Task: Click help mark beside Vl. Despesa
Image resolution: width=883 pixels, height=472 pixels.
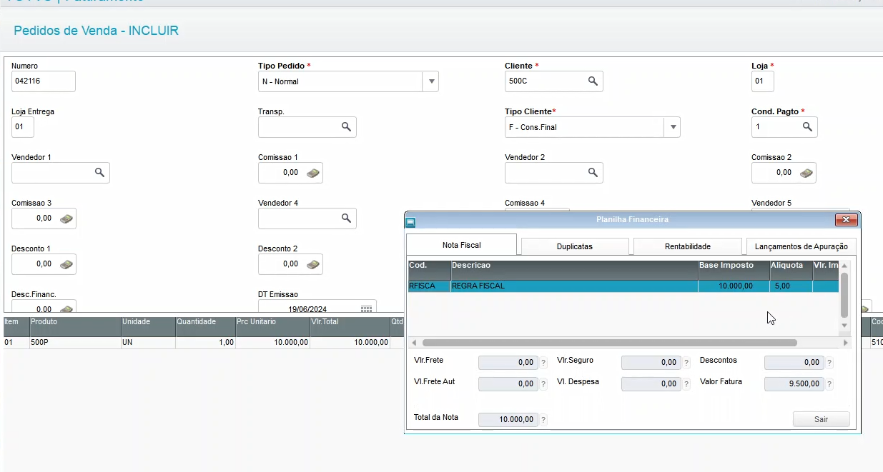Action: coord(686,384)
